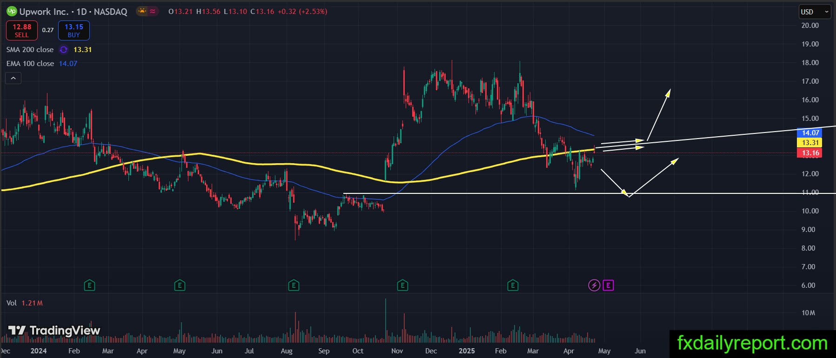Click the orange market status sun icon

(142, 11)
